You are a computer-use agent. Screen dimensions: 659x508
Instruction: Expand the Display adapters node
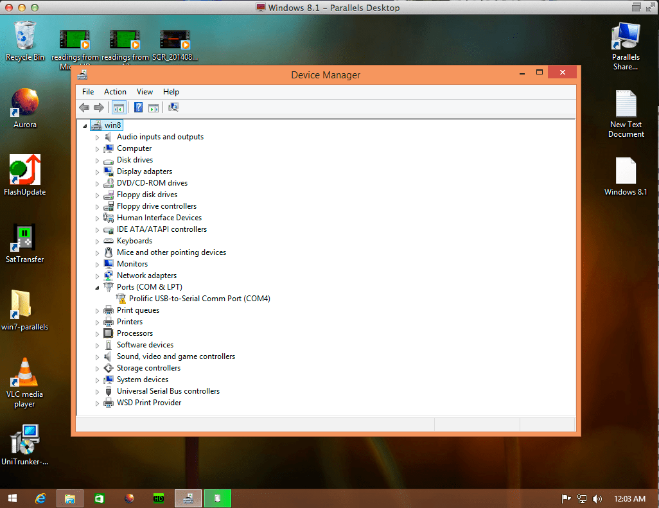(97, 172)
